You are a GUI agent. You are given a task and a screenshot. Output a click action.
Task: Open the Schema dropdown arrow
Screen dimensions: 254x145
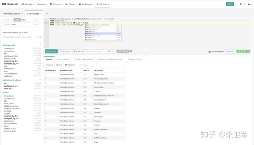tap(36, 24)
